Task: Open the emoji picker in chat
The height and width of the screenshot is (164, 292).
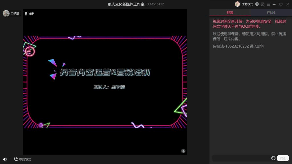Action: (273, 158)
